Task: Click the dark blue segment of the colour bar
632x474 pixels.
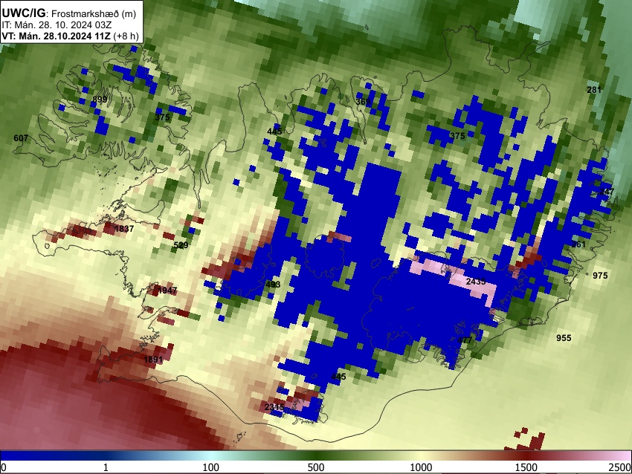Action: 52,456
